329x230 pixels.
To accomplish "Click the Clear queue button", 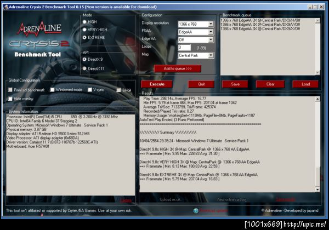I will tap(270, 84).
